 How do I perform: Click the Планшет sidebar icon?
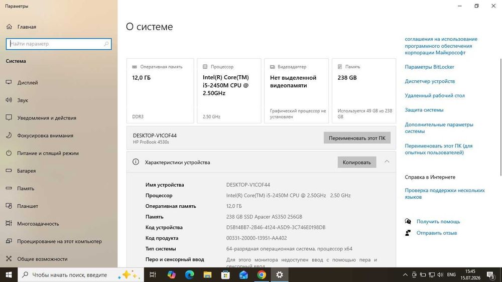9,206
